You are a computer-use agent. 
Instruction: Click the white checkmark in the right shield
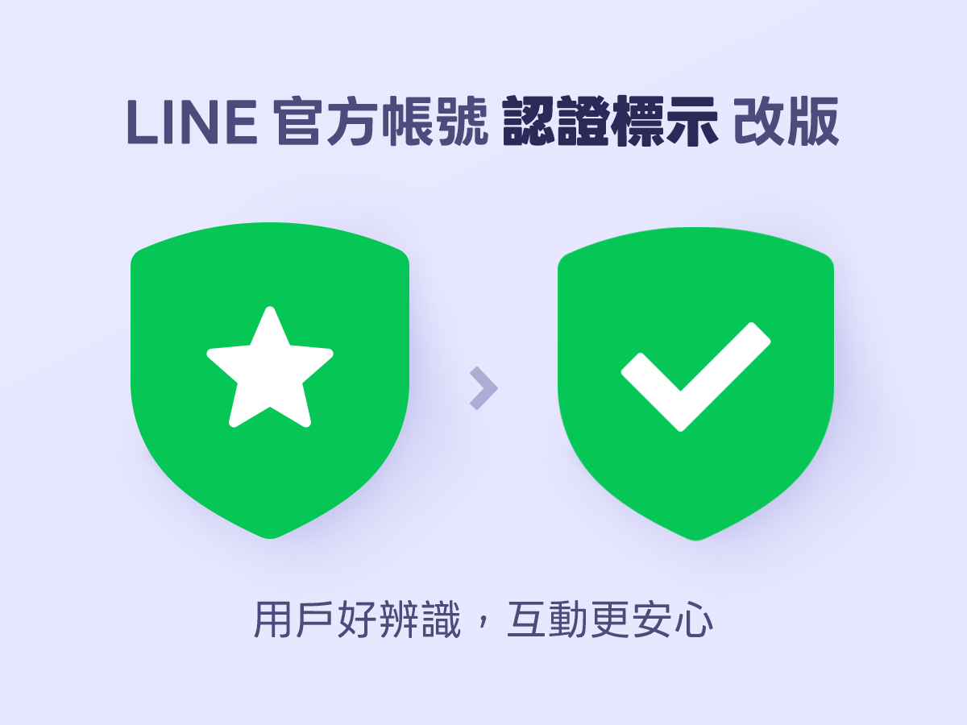click(695, 376)
